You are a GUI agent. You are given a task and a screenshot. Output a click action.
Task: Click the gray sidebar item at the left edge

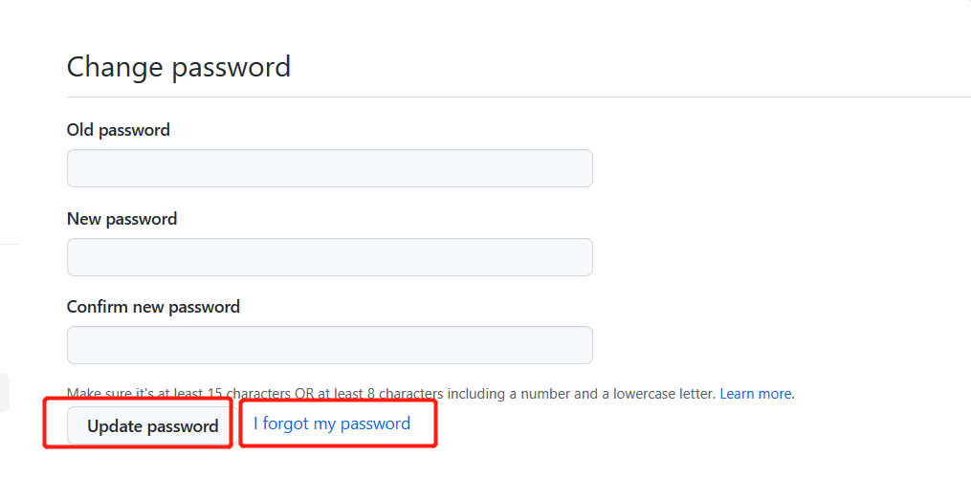pos(4,393)
